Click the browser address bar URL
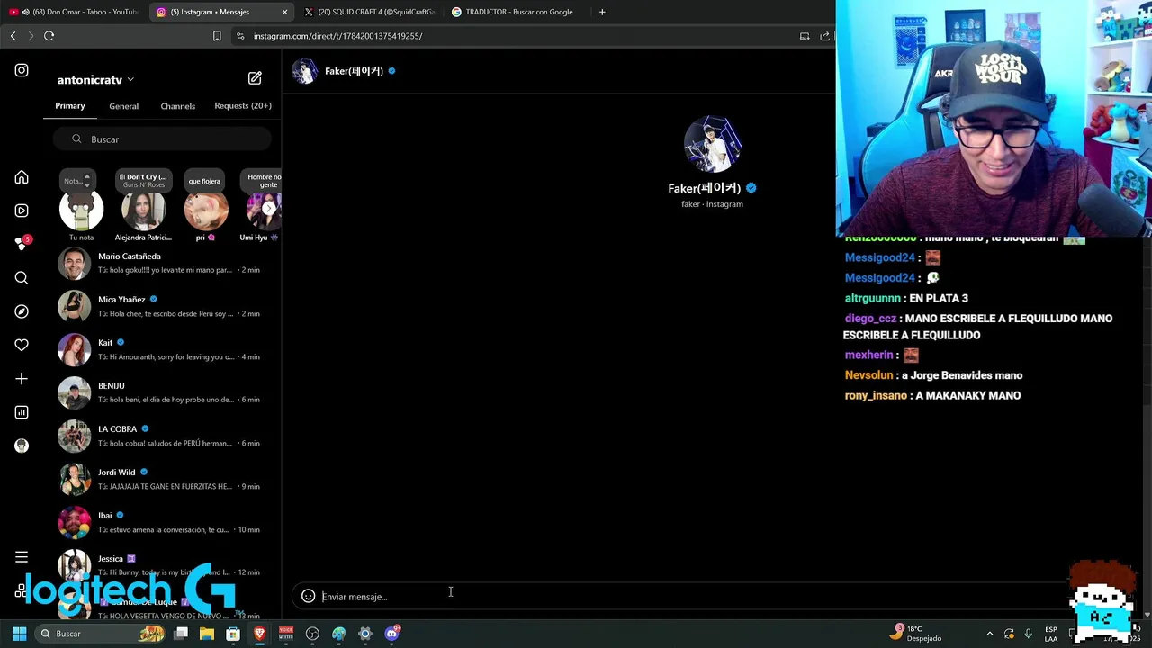 click(337, 36)
